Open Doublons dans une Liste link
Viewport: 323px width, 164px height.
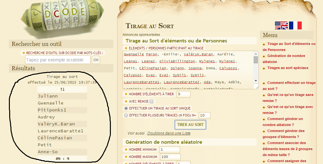pyautogui.click(x=169, y=133)
